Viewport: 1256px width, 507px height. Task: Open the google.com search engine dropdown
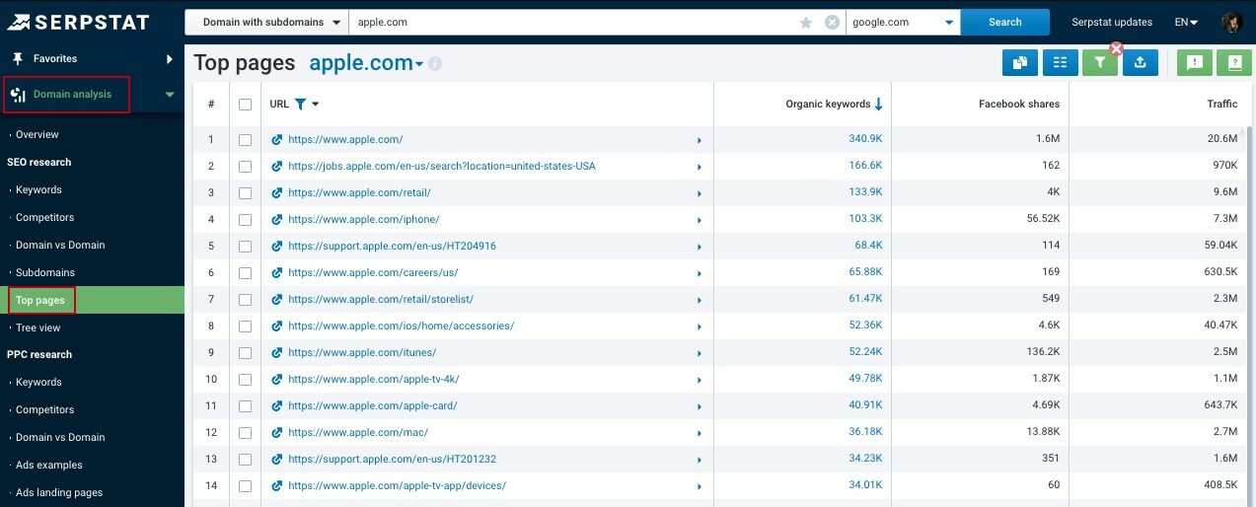click(903, 22)
